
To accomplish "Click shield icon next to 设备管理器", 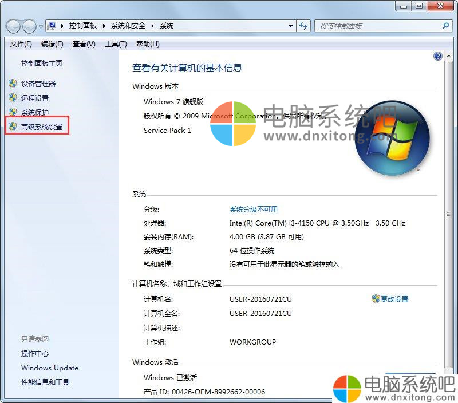I will pyautogui.click(x=13, y=84).
